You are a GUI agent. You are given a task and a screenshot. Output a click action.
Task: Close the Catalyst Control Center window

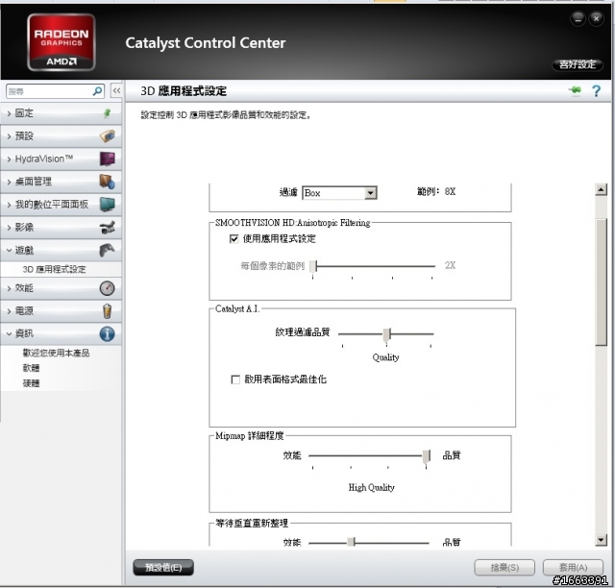(x=596, y=19)
